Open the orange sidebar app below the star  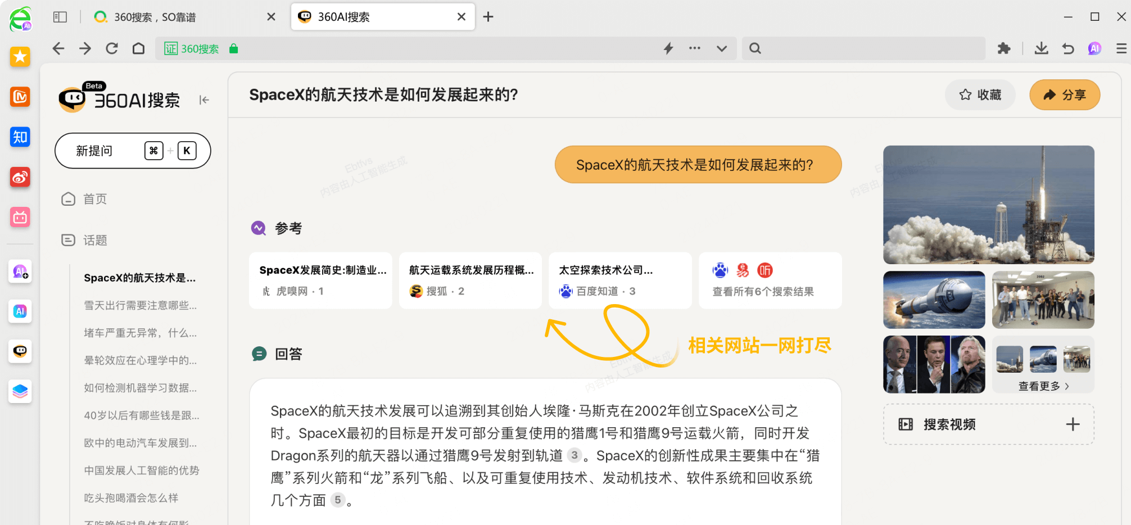[x=20, y=97]
